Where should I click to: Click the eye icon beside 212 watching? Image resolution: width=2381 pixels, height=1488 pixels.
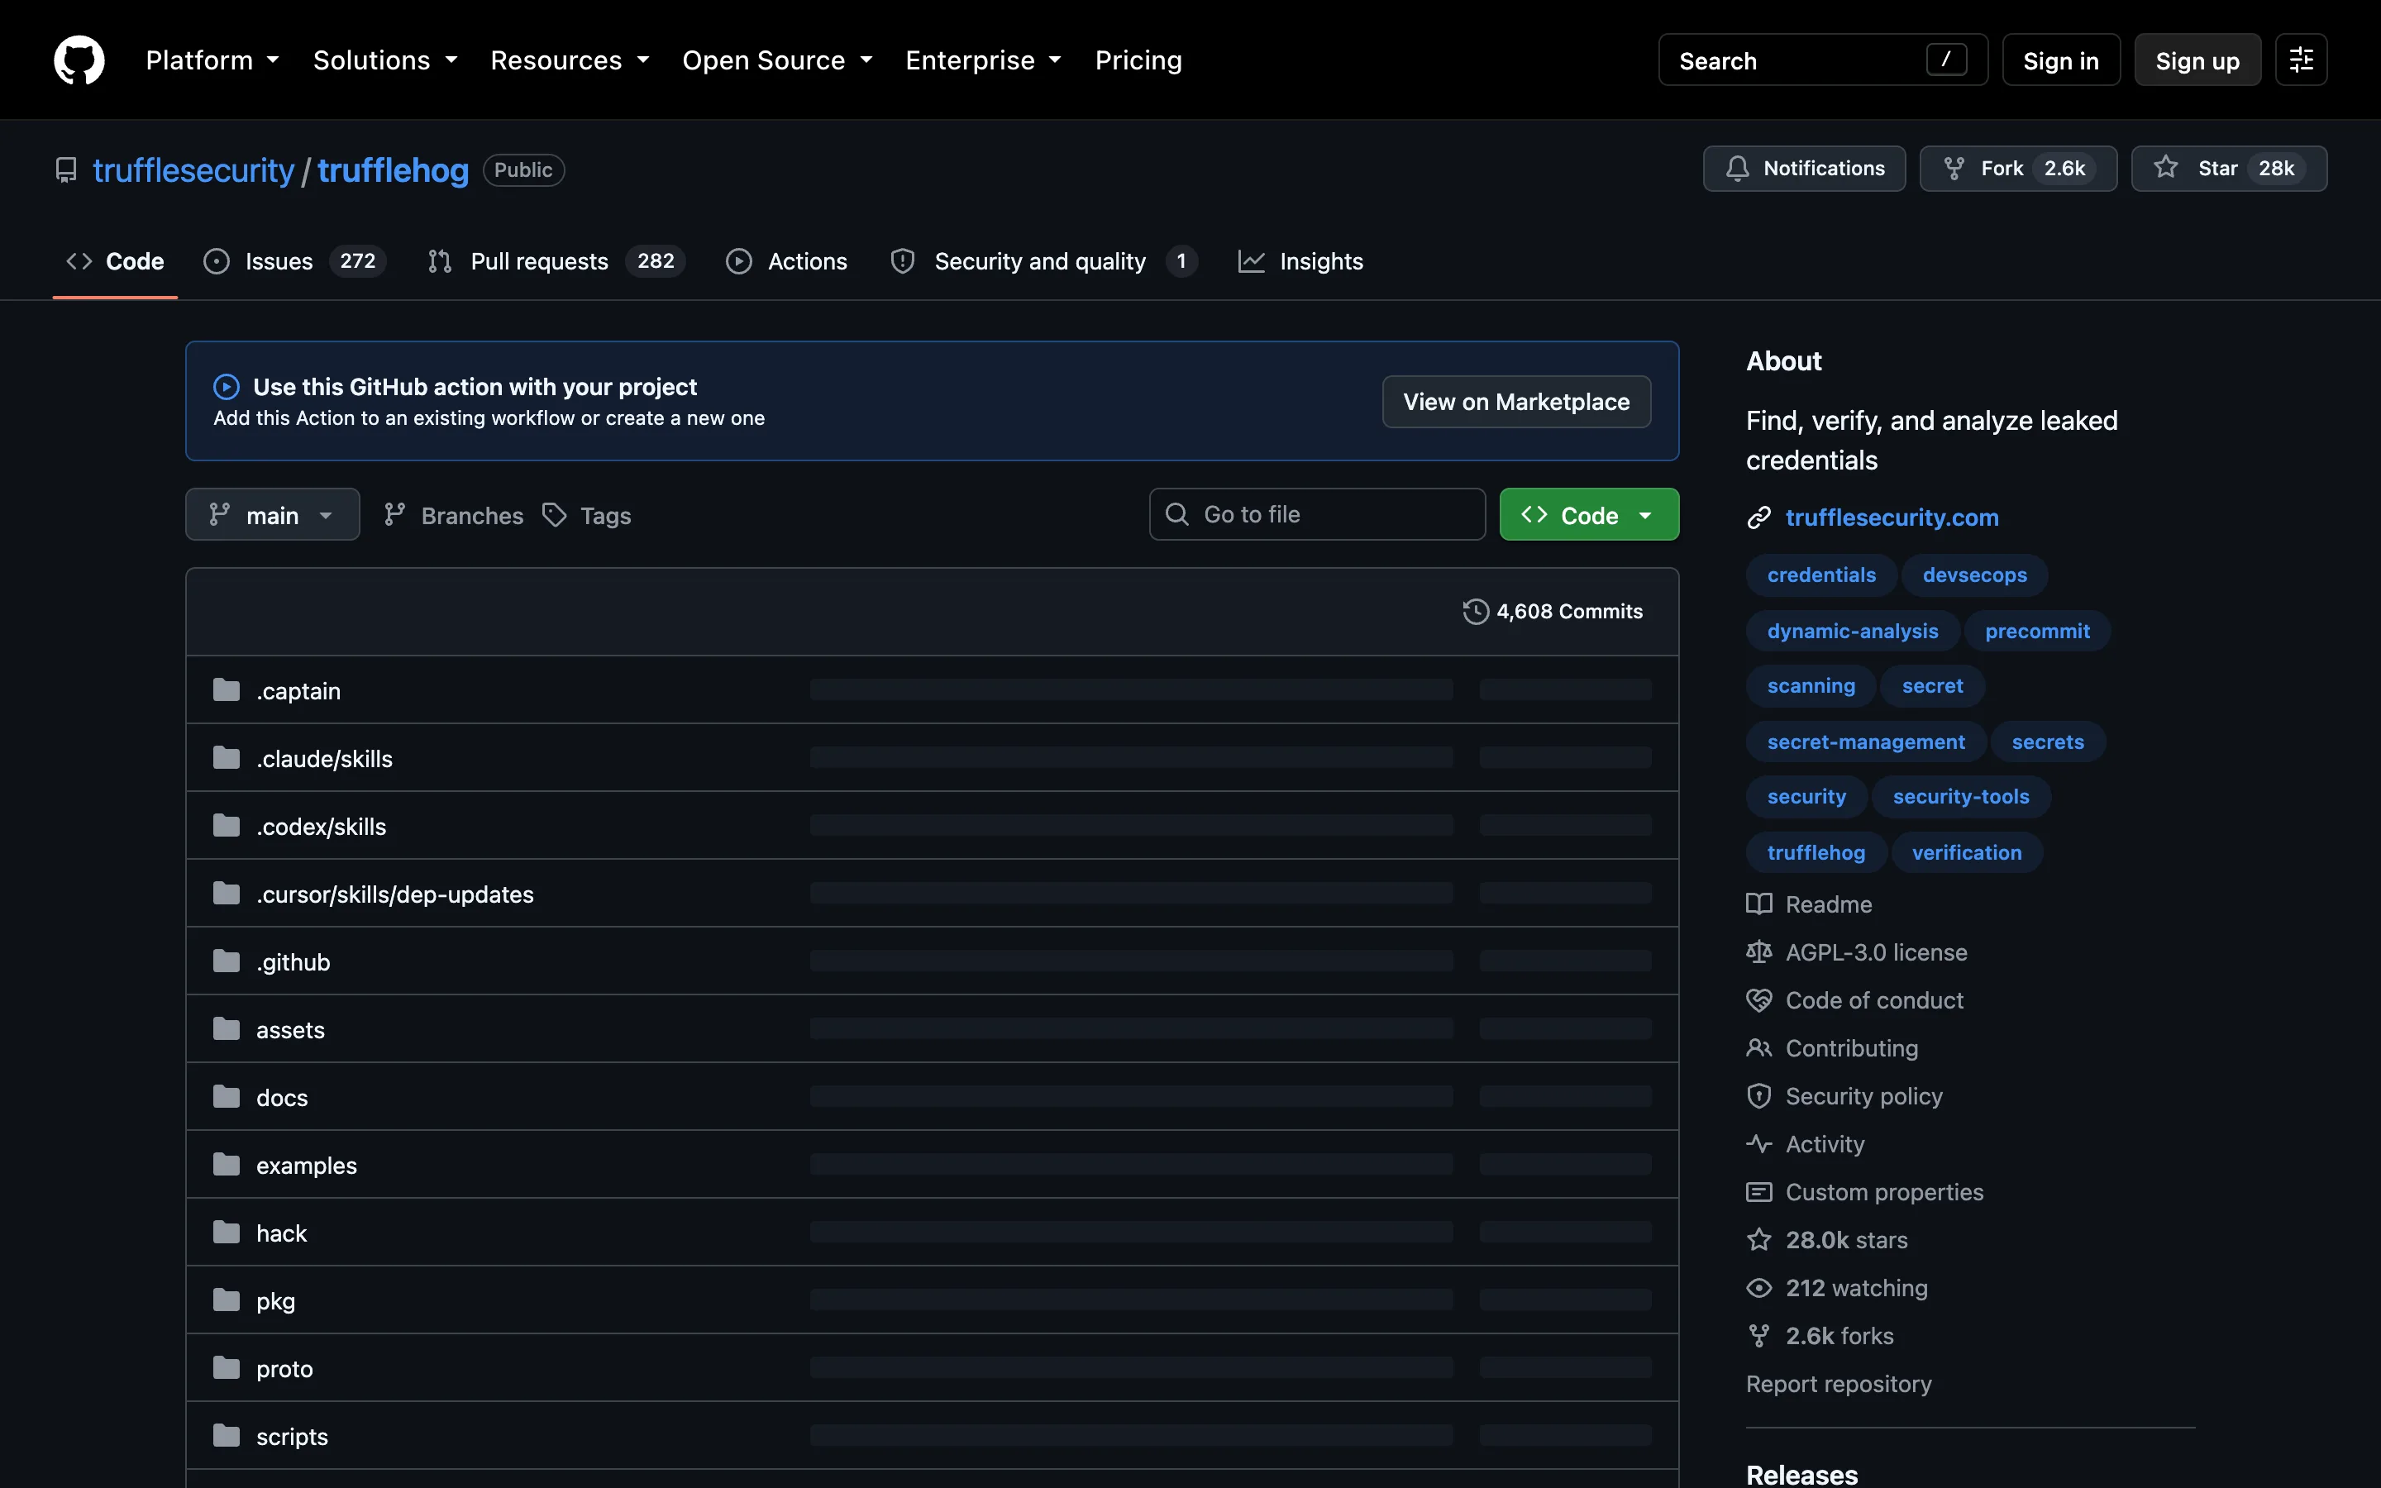pyautogui.click(x=1758, y=1288)
